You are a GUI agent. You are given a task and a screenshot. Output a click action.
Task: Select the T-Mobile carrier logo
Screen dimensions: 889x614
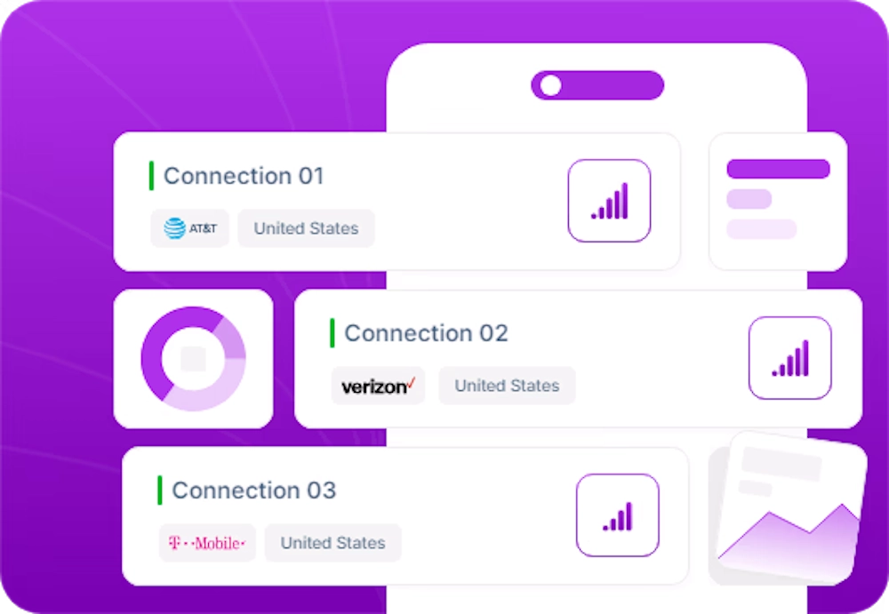207,543
